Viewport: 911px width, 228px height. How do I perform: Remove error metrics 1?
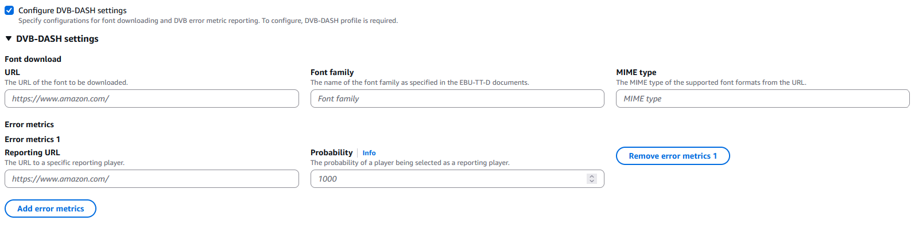(x=673, y=156)
